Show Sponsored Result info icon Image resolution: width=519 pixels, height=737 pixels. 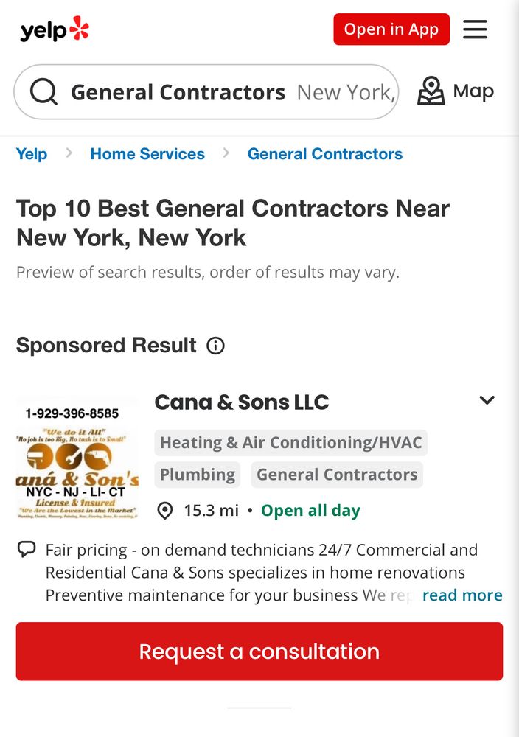[x=215, y=346]
